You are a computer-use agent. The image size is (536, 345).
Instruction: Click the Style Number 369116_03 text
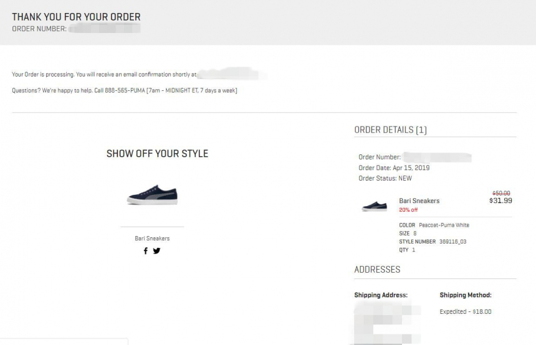(x=433, y=242)
